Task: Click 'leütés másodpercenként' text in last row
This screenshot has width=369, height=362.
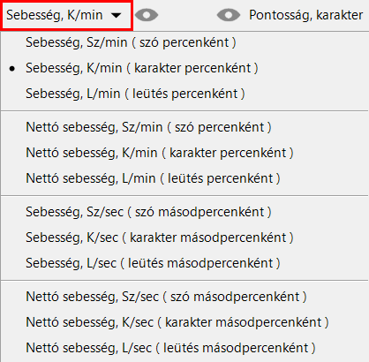Action: 236,348
